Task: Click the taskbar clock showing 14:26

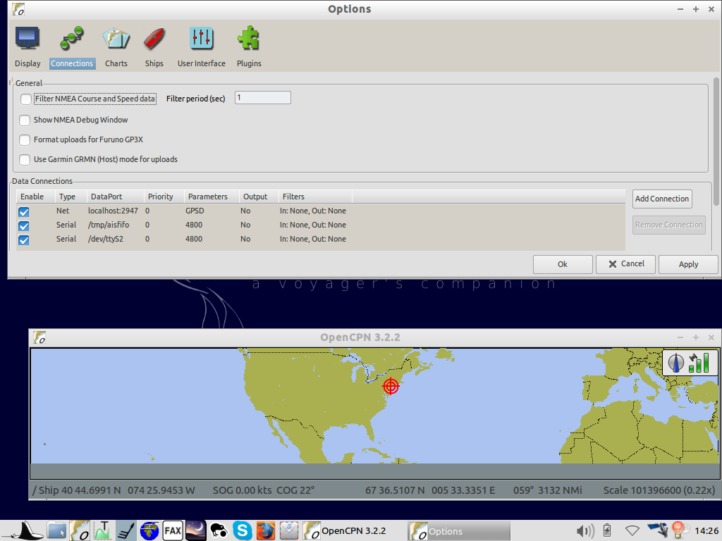Action: pyautogui.click(x=706, y=531)
